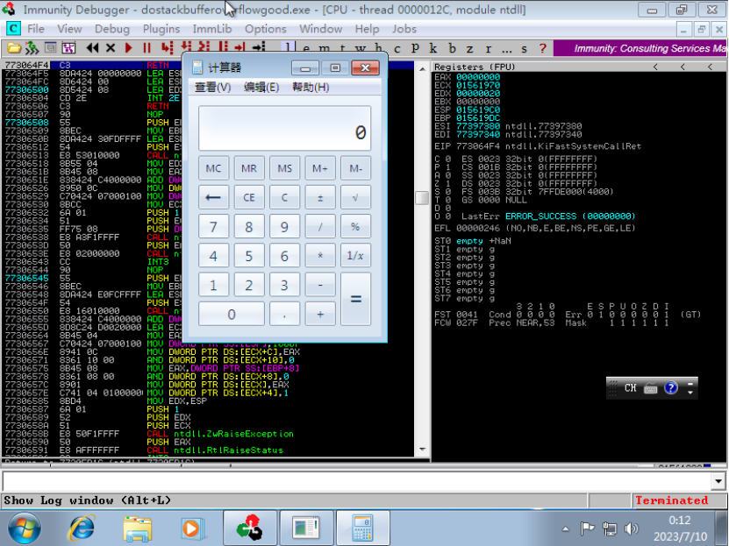
Task: Click the MR memory recall button
Action: pyautogui.click(x=249, y=168)
